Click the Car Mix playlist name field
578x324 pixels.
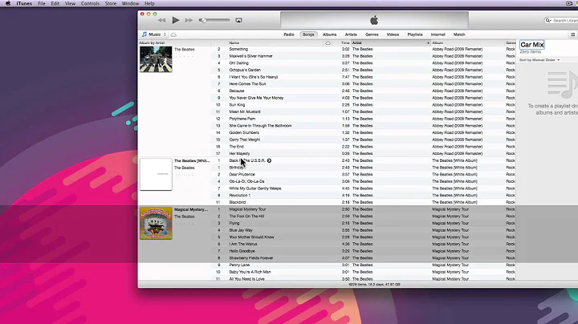532,45
